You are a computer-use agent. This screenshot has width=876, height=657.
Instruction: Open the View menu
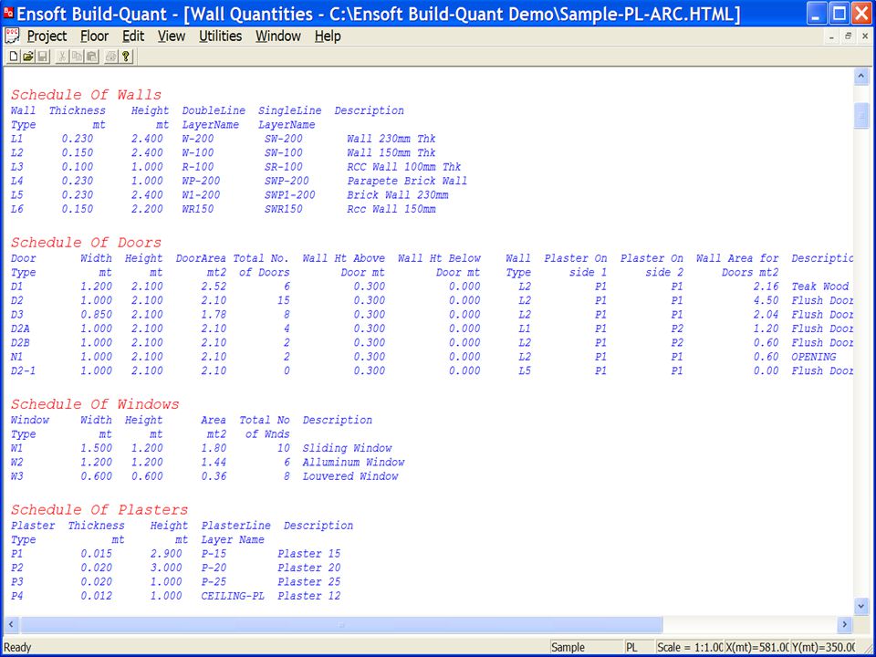pyautogui.click(x=171, y=36)
